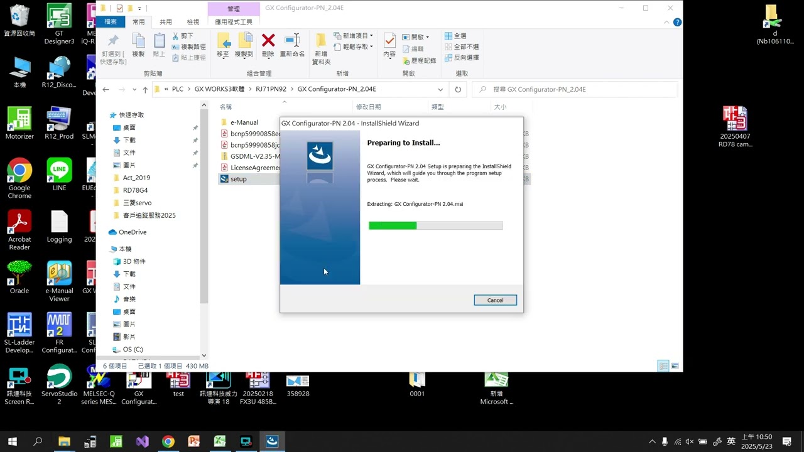Click the 剪下 cut command
This screenshot has height=452, width=804.
[x=183, y=36]
